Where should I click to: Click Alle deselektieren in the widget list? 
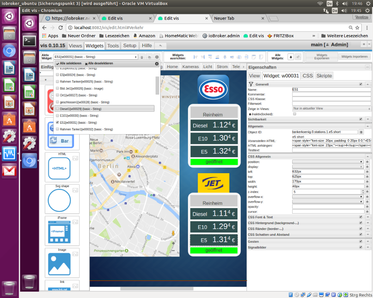point(99,63)
